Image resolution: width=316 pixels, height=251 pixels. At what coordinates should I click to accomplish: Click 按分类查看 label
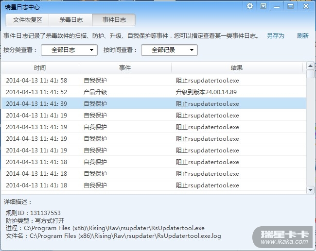[x=20, y=50]
